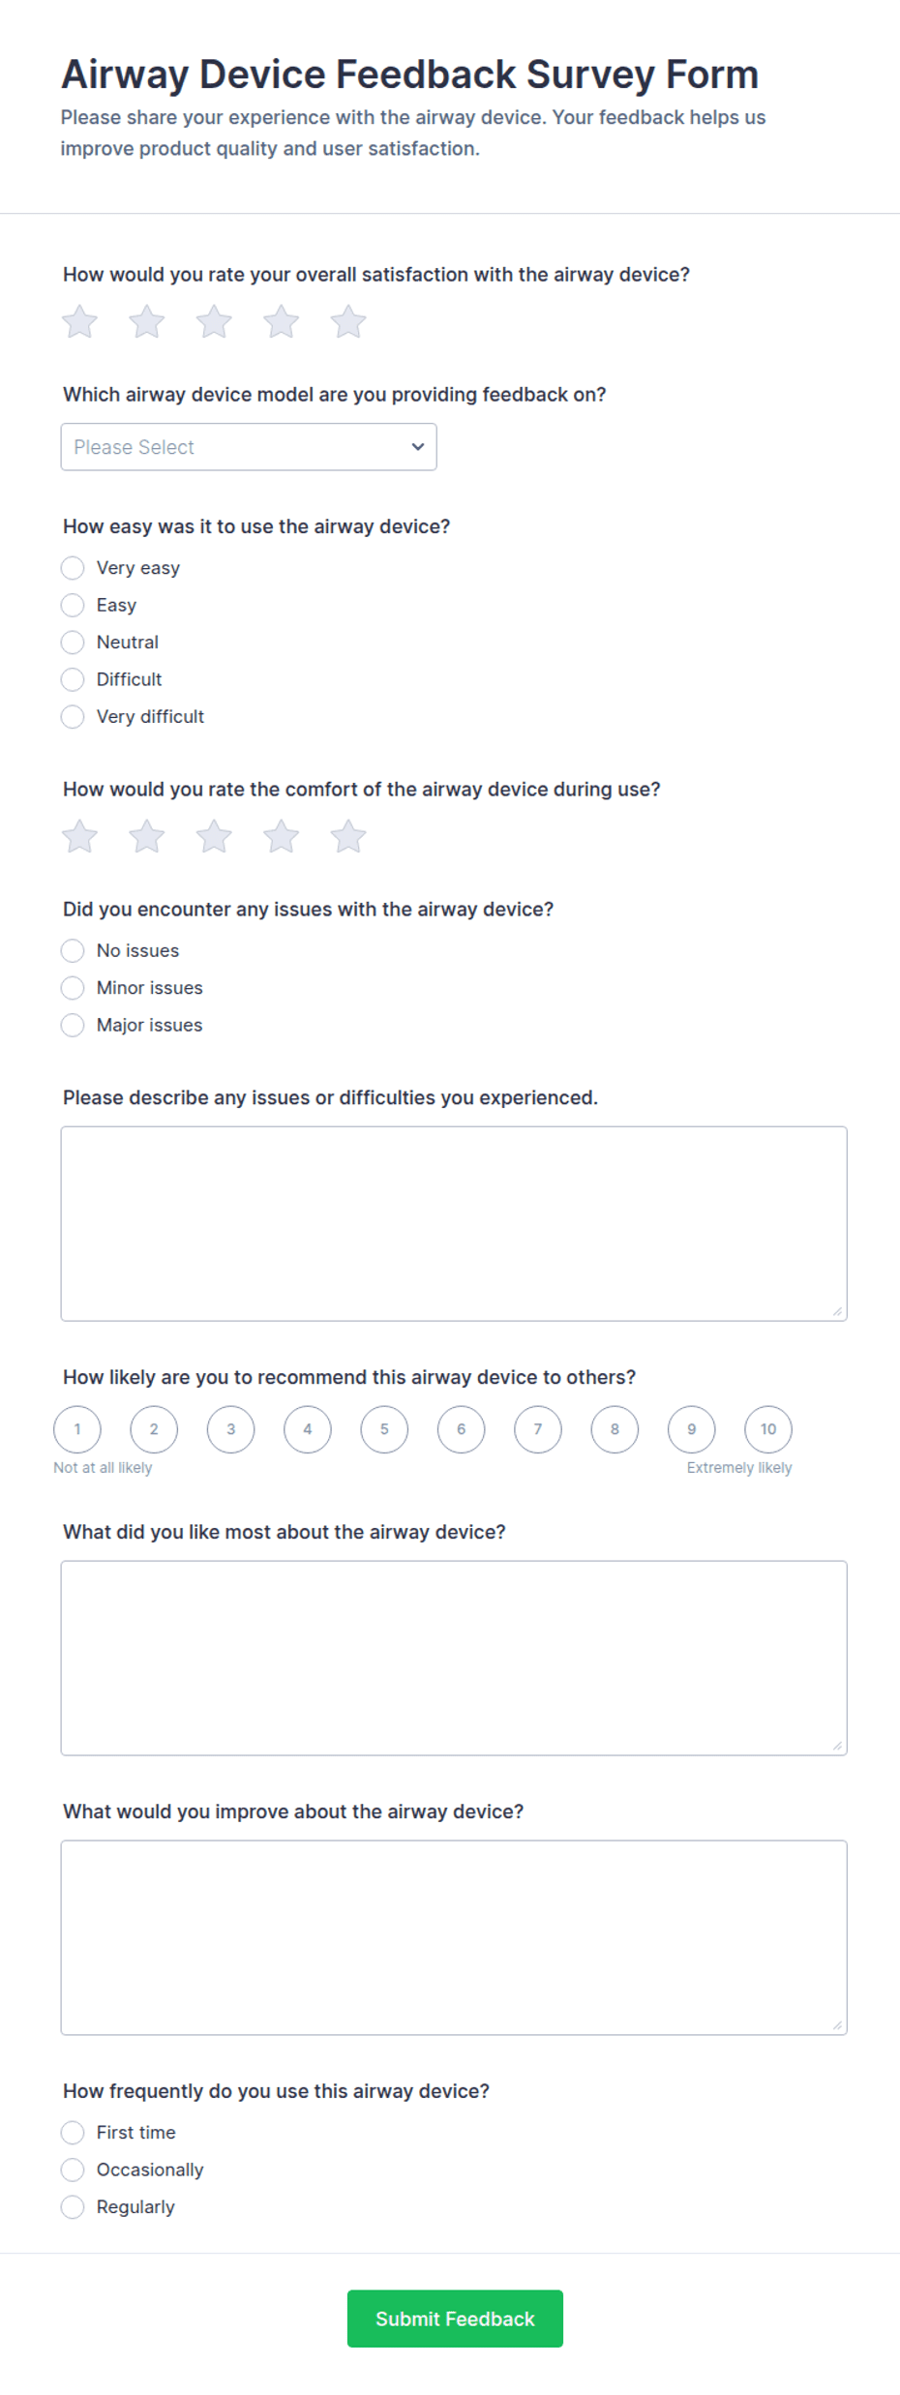900x2395 pixels.
Task: Set comfort rating to two stars
Action: pos(147,837)
